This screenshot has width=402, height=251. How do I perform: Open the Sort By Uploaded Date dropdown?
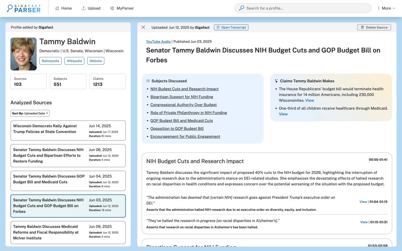point(30,113)
